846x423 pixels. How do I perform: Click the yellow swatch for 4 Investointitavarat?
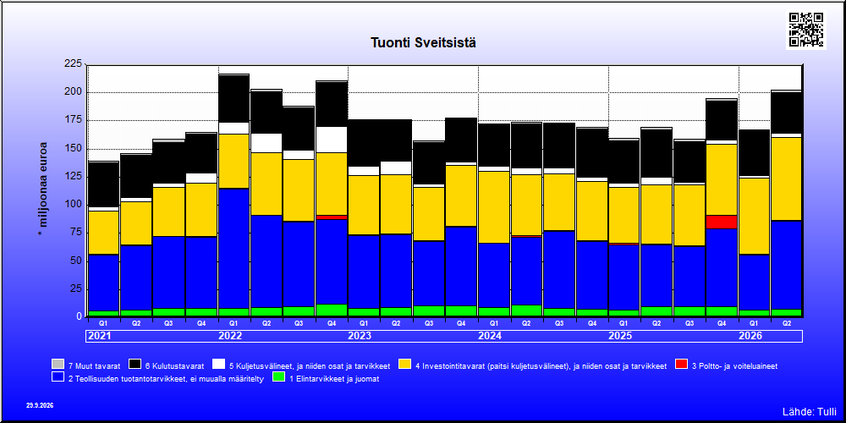coord(404,365)
